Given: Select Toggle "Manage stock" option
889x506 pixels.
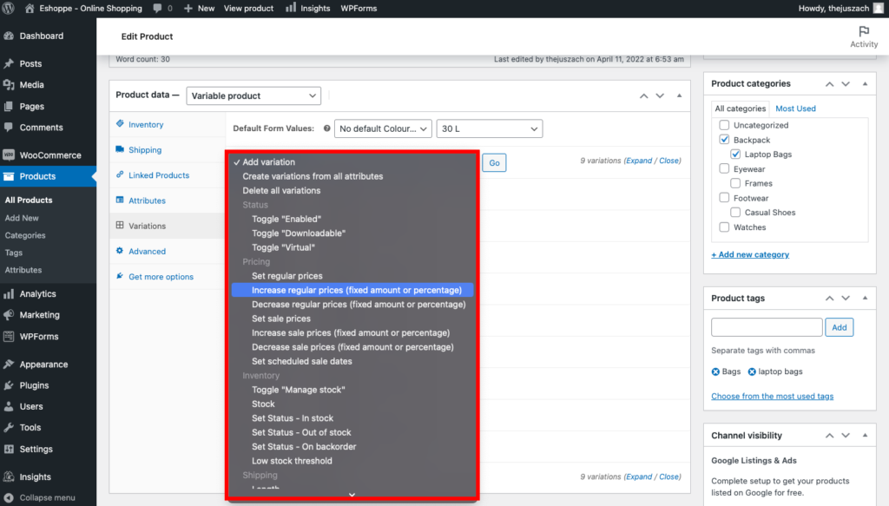Looking at the screenshot, I should coord(299,390).
